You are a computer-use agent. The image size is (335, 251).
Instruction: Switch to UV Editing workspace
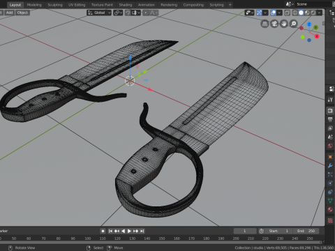(77, 5)
